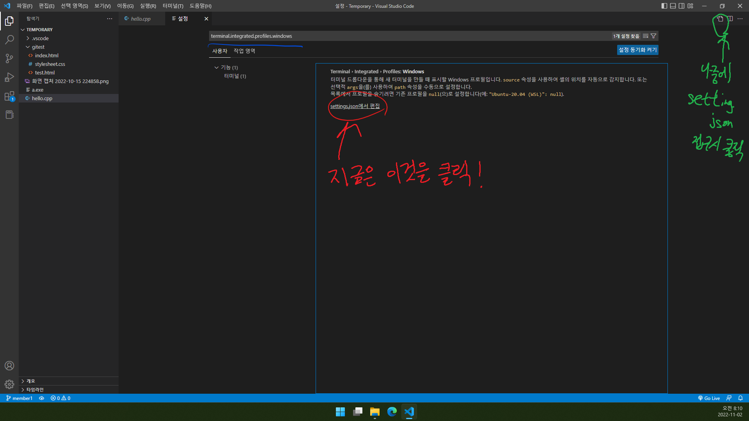749x421 pixels.
Task: Click 설정 동기화 켜기 button
Action: click(x=637, y=50)
